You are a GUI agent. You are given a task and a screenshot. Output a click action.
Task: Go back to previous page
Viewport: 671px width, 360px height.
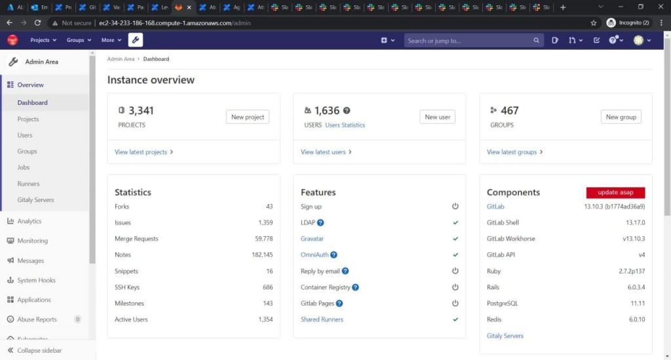(9, 23)
